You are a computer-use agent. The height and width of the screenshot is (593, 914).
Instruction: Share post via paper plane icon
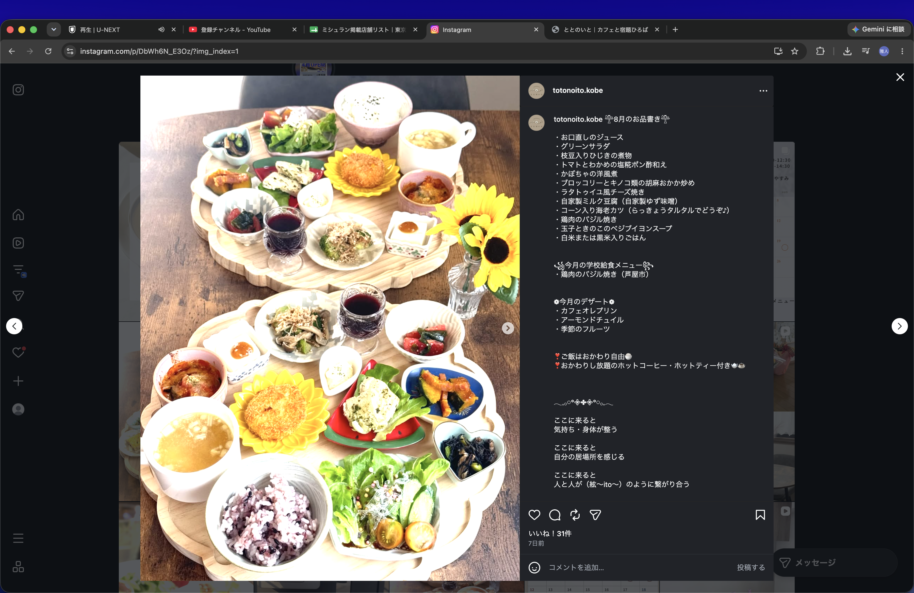coord(595,515)
